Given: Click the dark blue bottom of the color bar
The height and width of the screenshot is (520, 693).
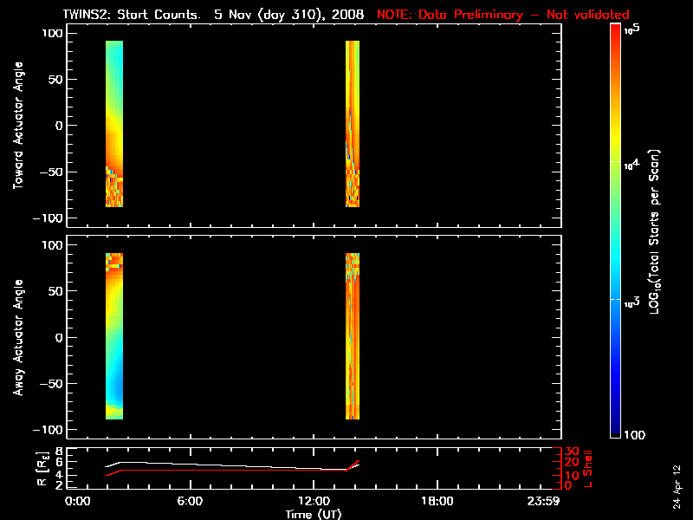Looking at the screenshot, I should point(615,432).
